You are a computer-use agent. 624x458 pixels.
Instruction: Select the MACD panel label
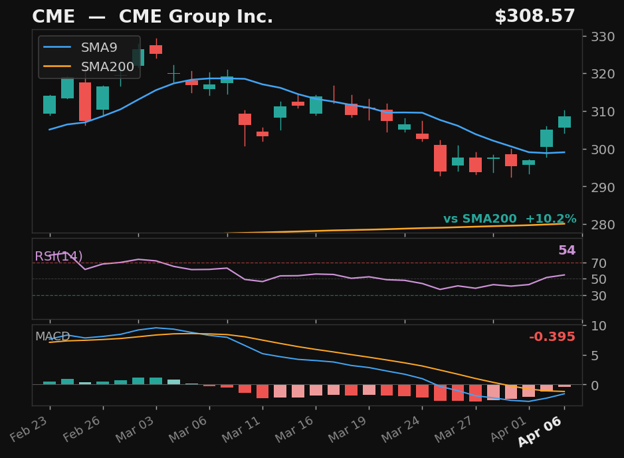tap(52, 337)
